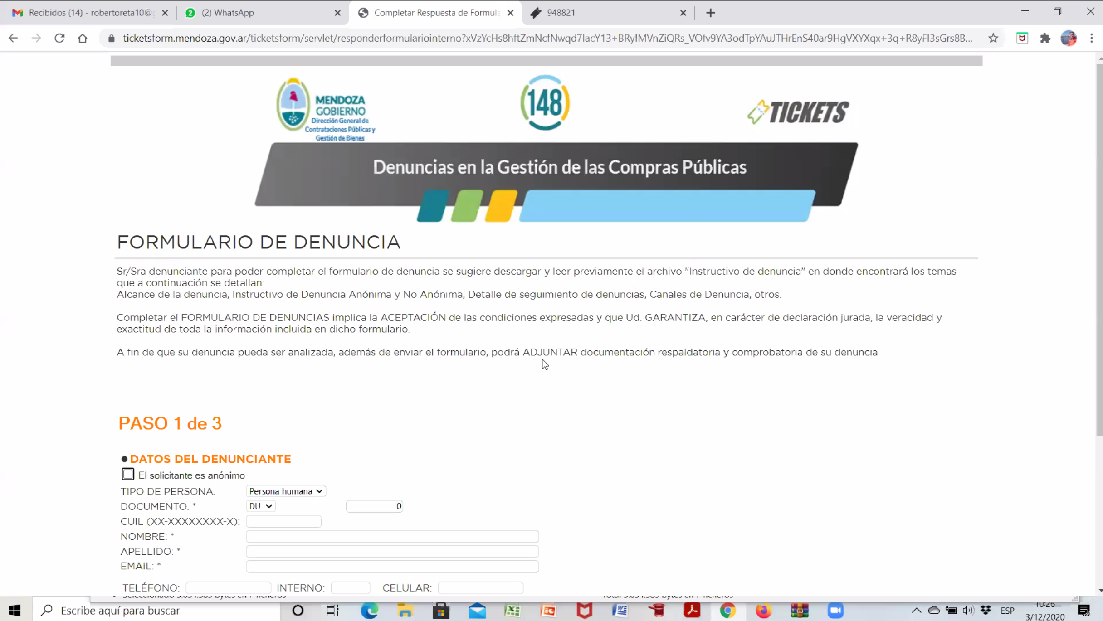1103x621 pixels.
Task: Click the Chrome profile avatar
Action: tap(1069, 38)
